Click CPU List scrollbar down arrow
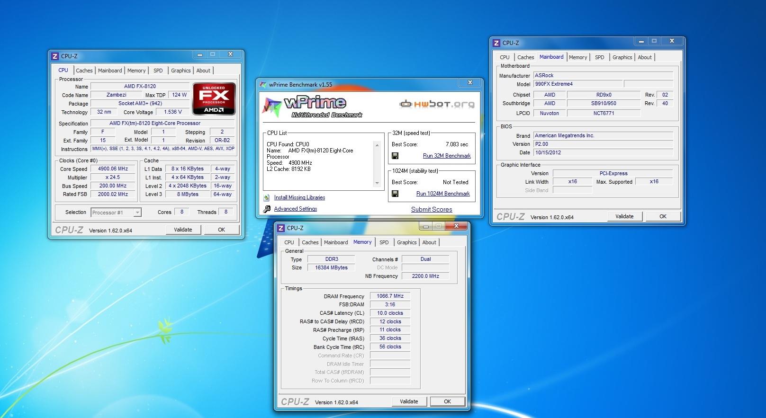 point(377,183)
